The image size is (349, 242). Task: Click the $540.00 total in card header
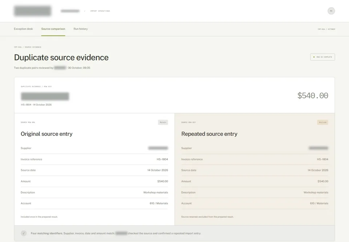[x=313, y=95]
